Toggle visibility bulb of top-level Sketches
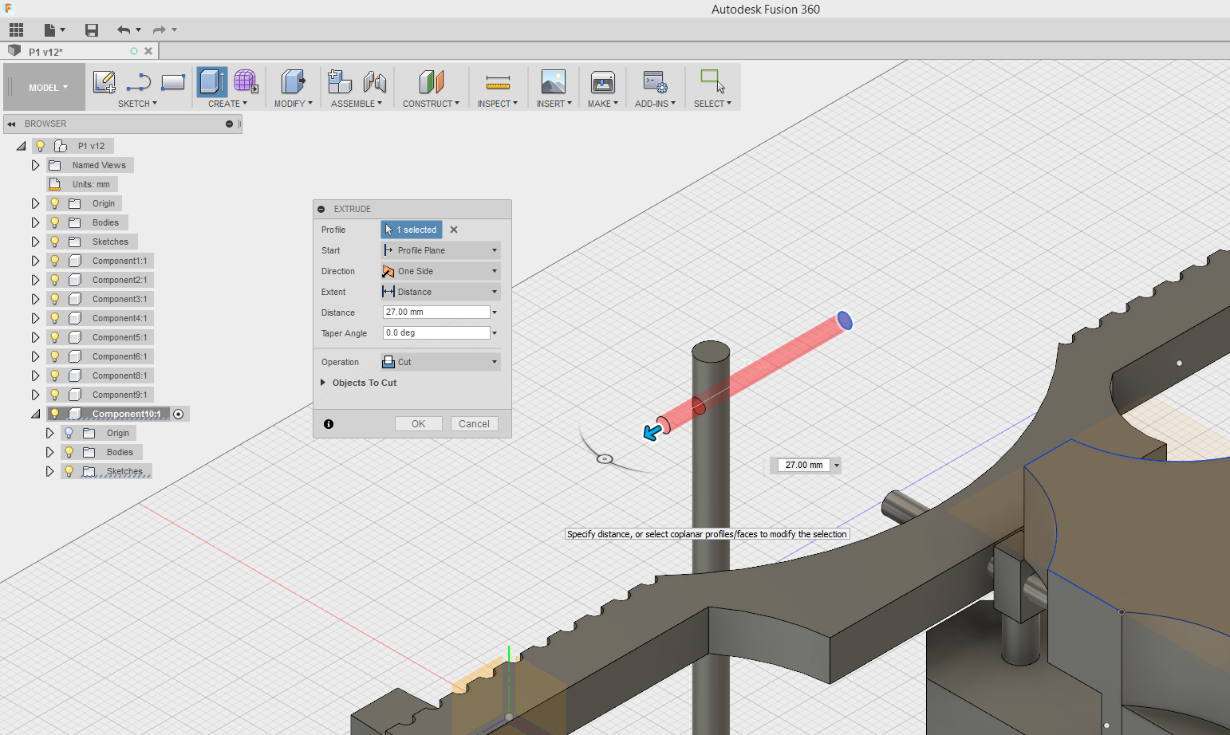Viewport: 1230px width, 735px height. pyautogui.click(x=54, y=242)
